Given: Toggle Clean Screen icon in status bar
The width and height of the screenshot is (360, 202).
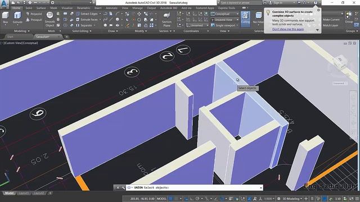Looking at the screenshot, I should coord(352,199).
